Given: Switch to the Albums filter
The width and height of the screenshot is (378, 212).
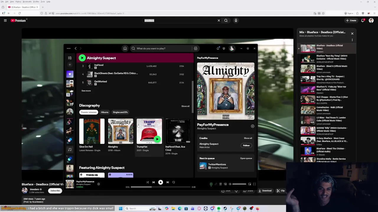Looking at the screenshot, I should [105, 112].
